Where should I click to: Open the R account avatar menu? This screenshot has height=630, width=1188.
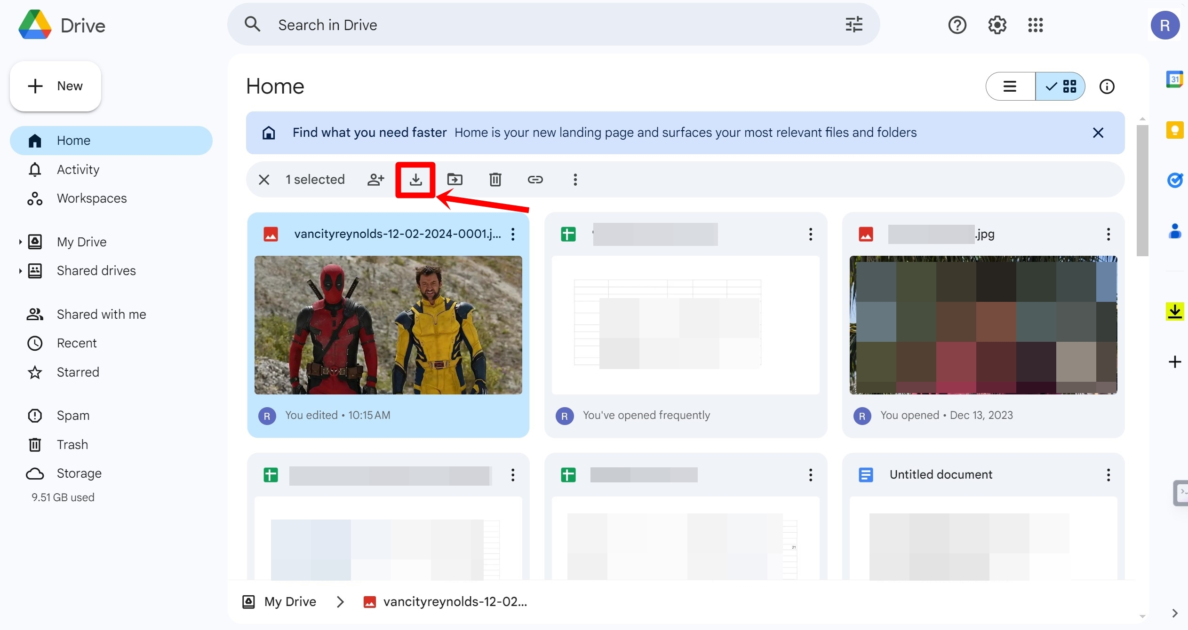point(1165,25)
